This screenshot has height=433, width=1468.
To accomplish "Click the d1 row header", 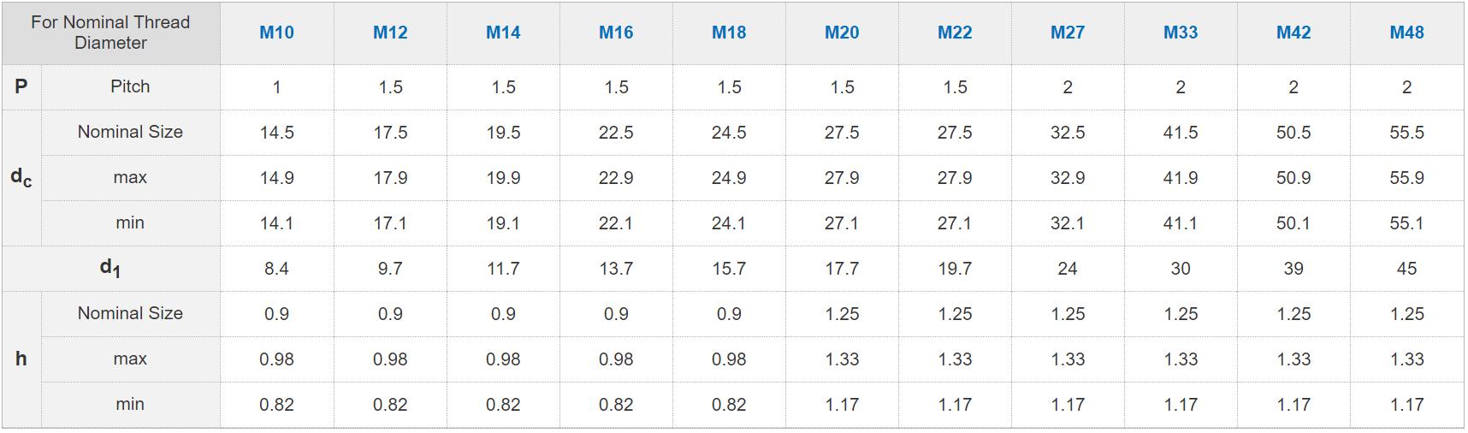I will 110,269.
